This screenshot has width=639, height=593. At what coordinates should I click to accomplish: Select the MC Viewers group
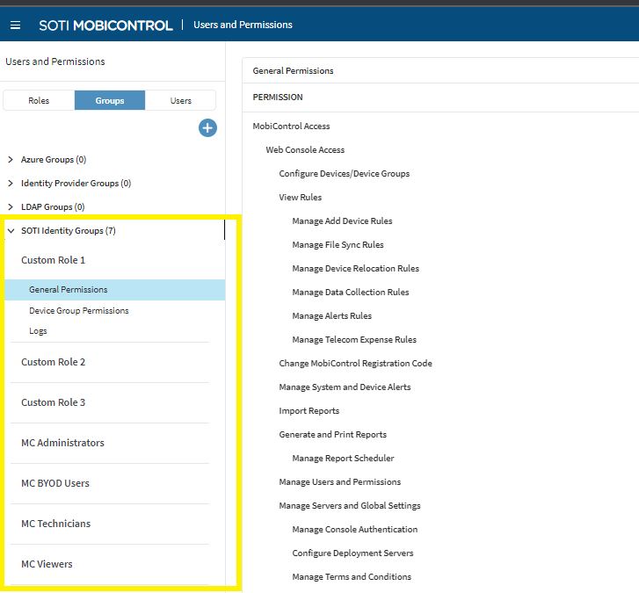(x=47, y=564)
